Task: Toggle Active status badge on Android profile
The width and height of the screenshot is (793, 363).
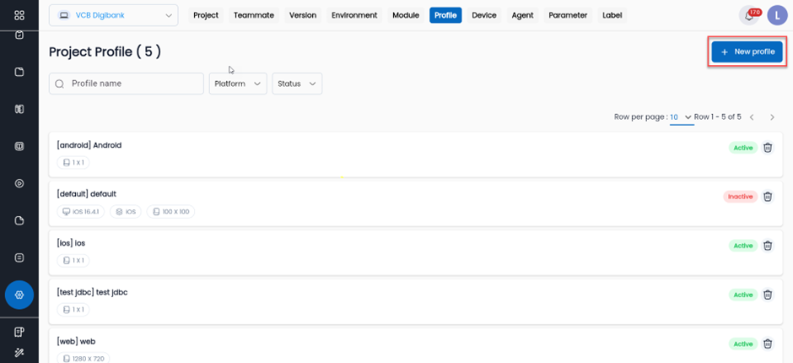Action: click(742, 148)
